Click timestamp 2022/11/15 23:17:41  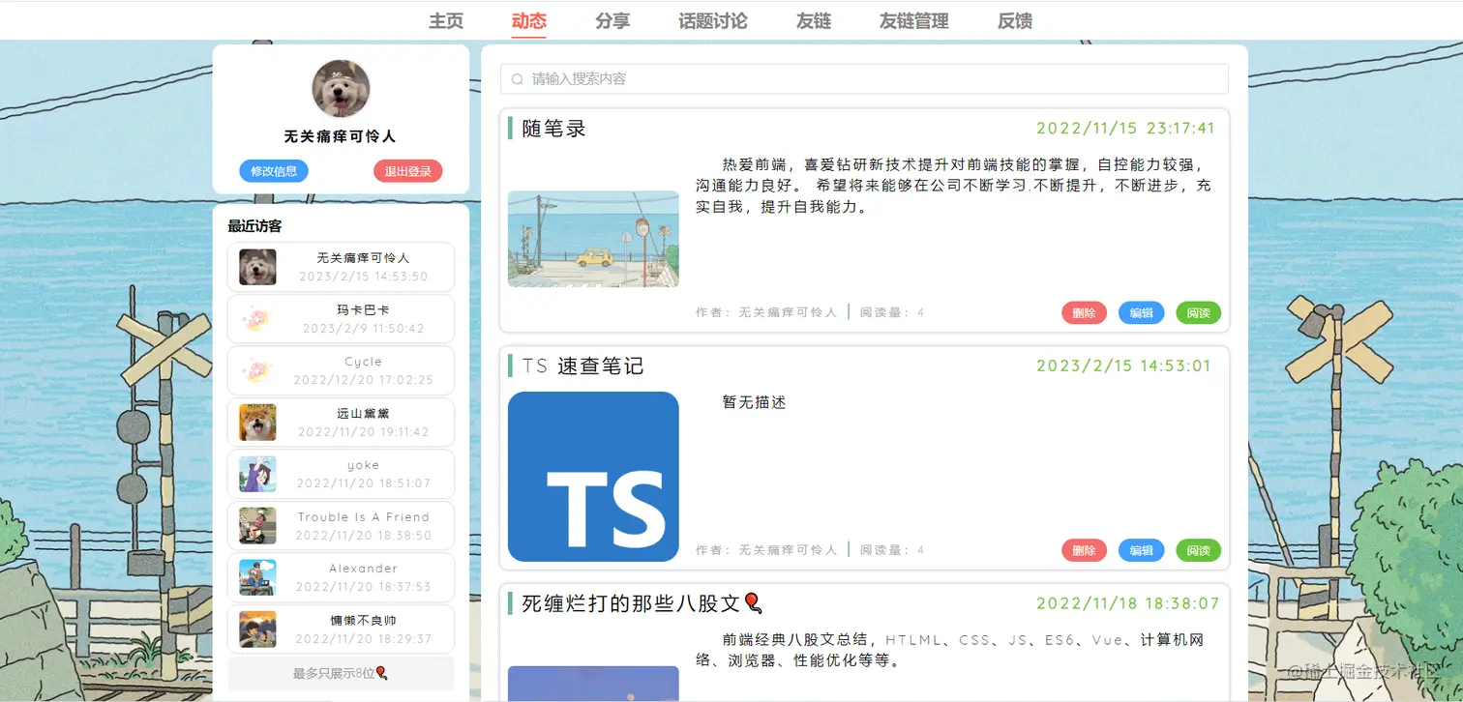1125,128
